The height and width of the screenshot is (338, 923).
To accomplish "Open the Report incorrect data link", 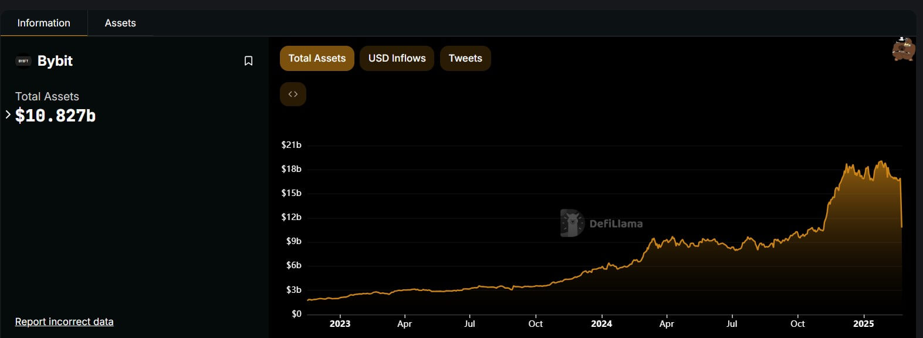I will 65,322.
